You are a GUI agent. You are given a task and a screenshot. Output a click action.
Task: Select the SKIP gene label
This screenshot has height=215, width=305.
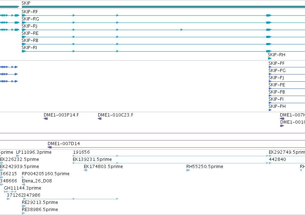pos(26,3)
